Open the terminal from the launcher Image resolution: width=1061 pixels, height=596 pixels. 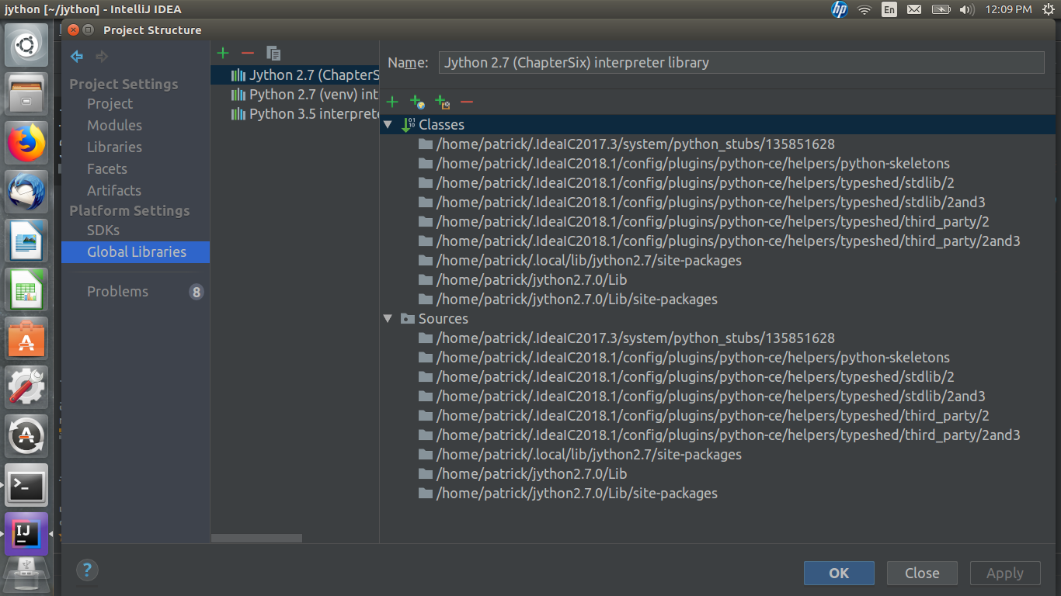[26, 485]
